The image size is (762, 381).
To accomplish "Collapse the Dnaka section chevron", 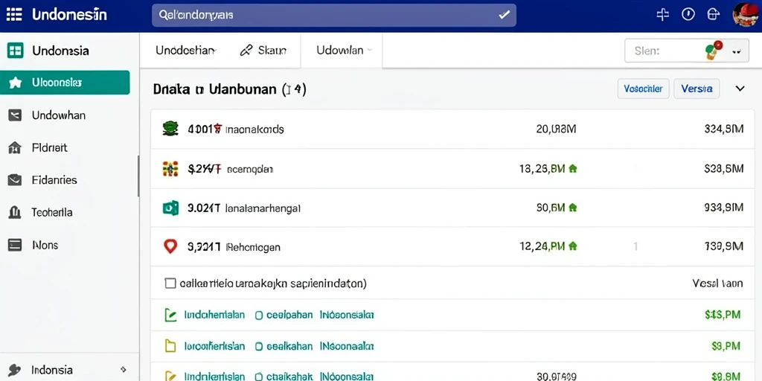I will [x=740, y=89].
